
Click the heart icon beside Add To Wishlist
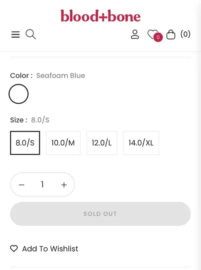(14, 249)
